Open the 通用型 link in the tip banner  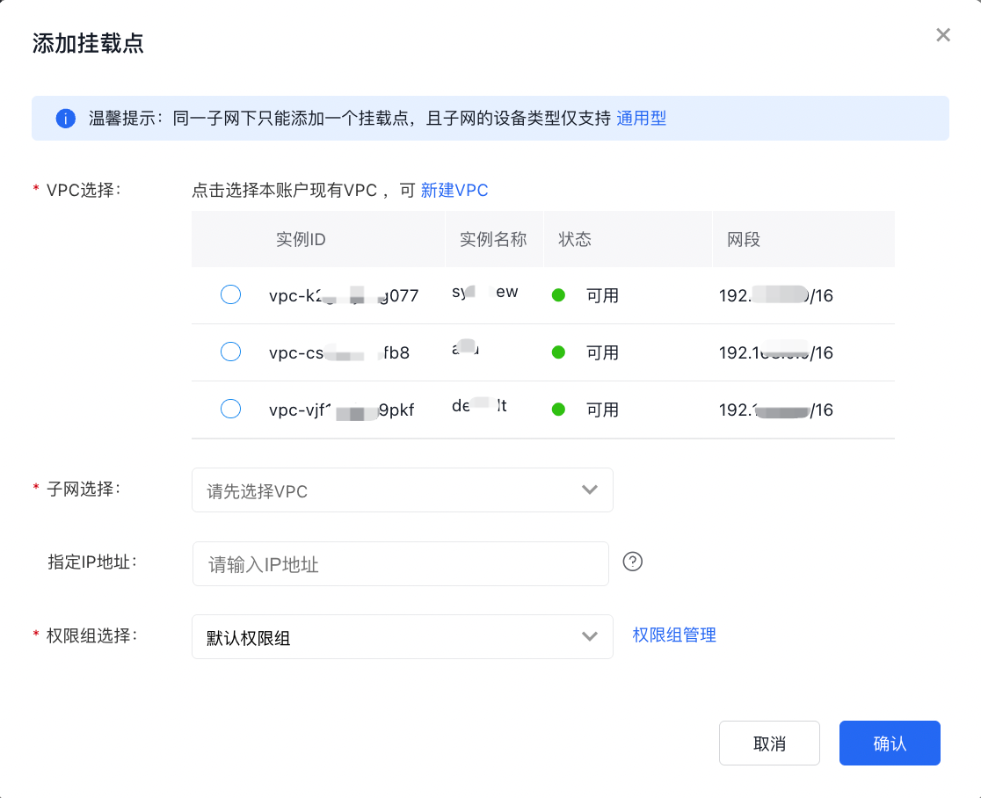pos(641,119)
